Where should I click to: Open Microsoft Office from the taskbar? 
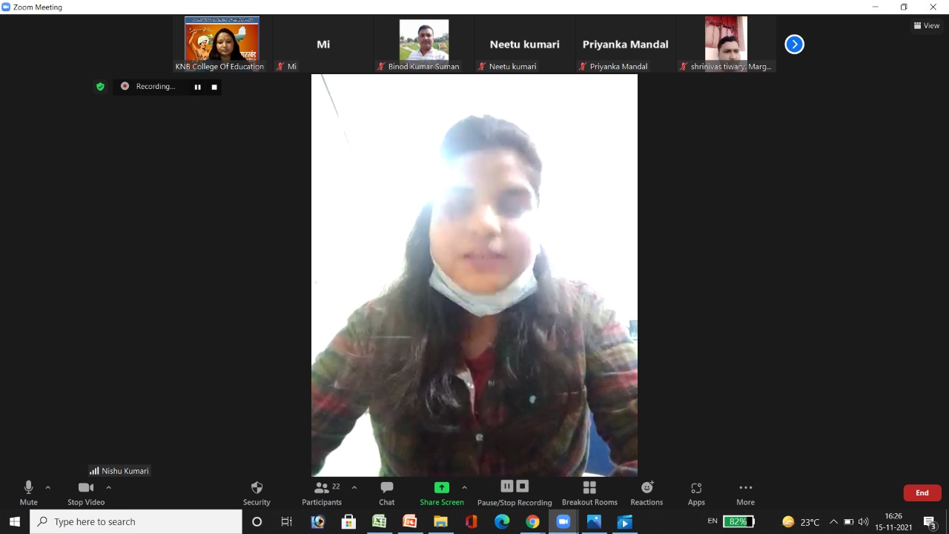471,522
